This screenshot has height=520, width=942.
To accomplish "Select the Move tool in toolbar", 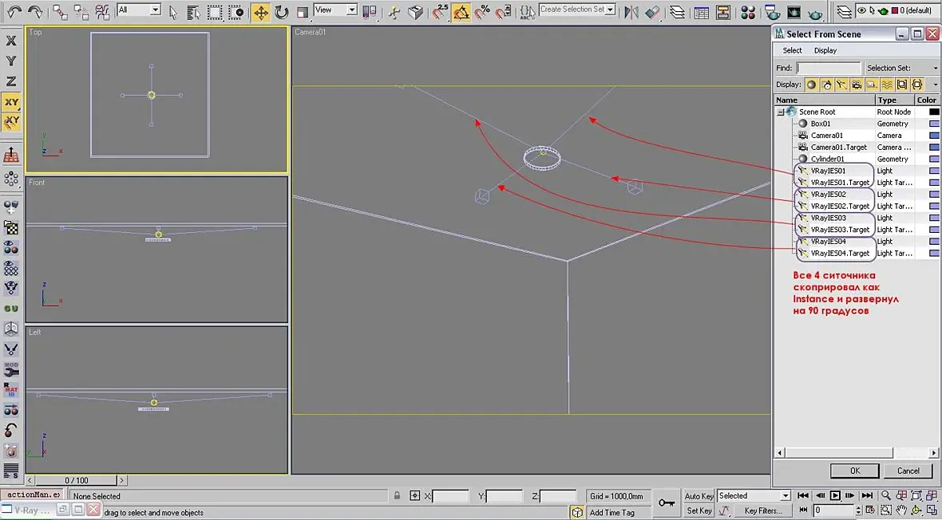I will click(261, 12).
